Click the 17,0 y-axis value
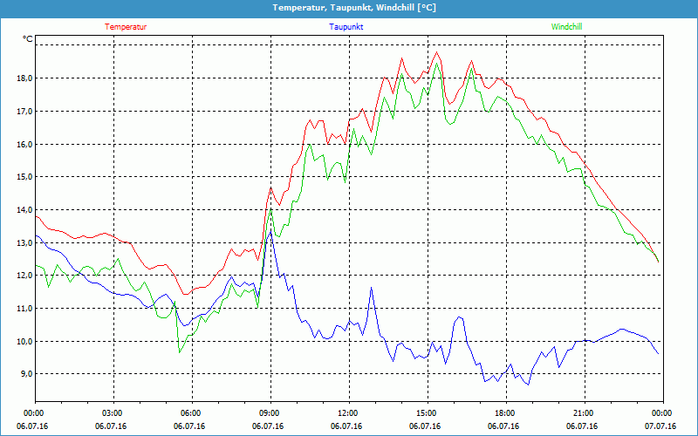This screenshot has width=698, height=436. pyautogui.click(x=26, y=112)
